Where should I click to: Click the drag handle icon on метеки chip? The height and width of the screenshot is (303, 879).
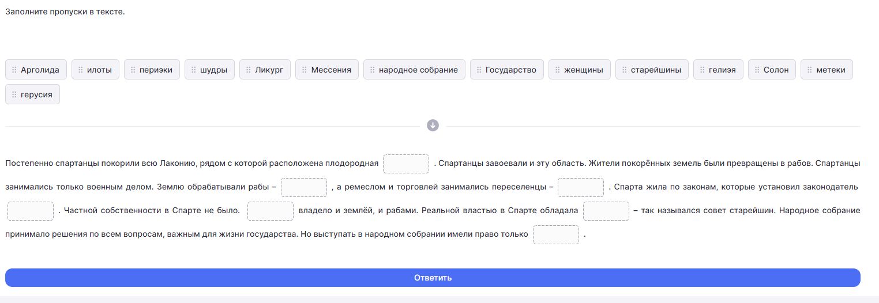point(810,70)
